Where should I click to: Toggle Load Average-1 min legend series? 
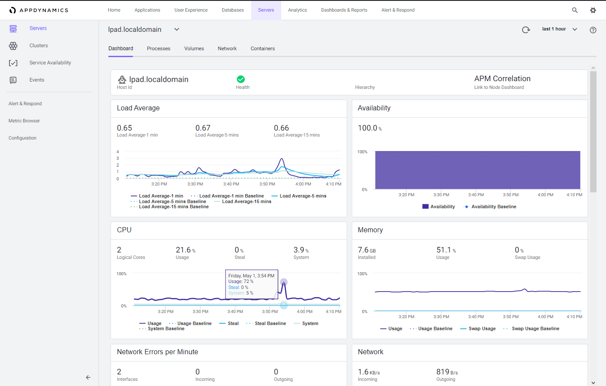[157, 196]
